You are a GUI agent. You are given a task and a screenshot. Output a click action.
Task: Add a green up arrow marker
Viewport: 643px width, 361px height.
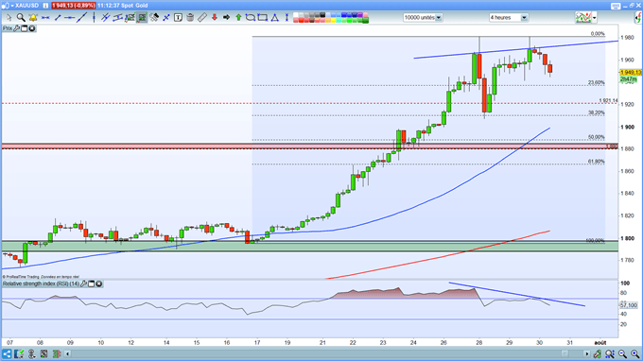pos(238,18)
